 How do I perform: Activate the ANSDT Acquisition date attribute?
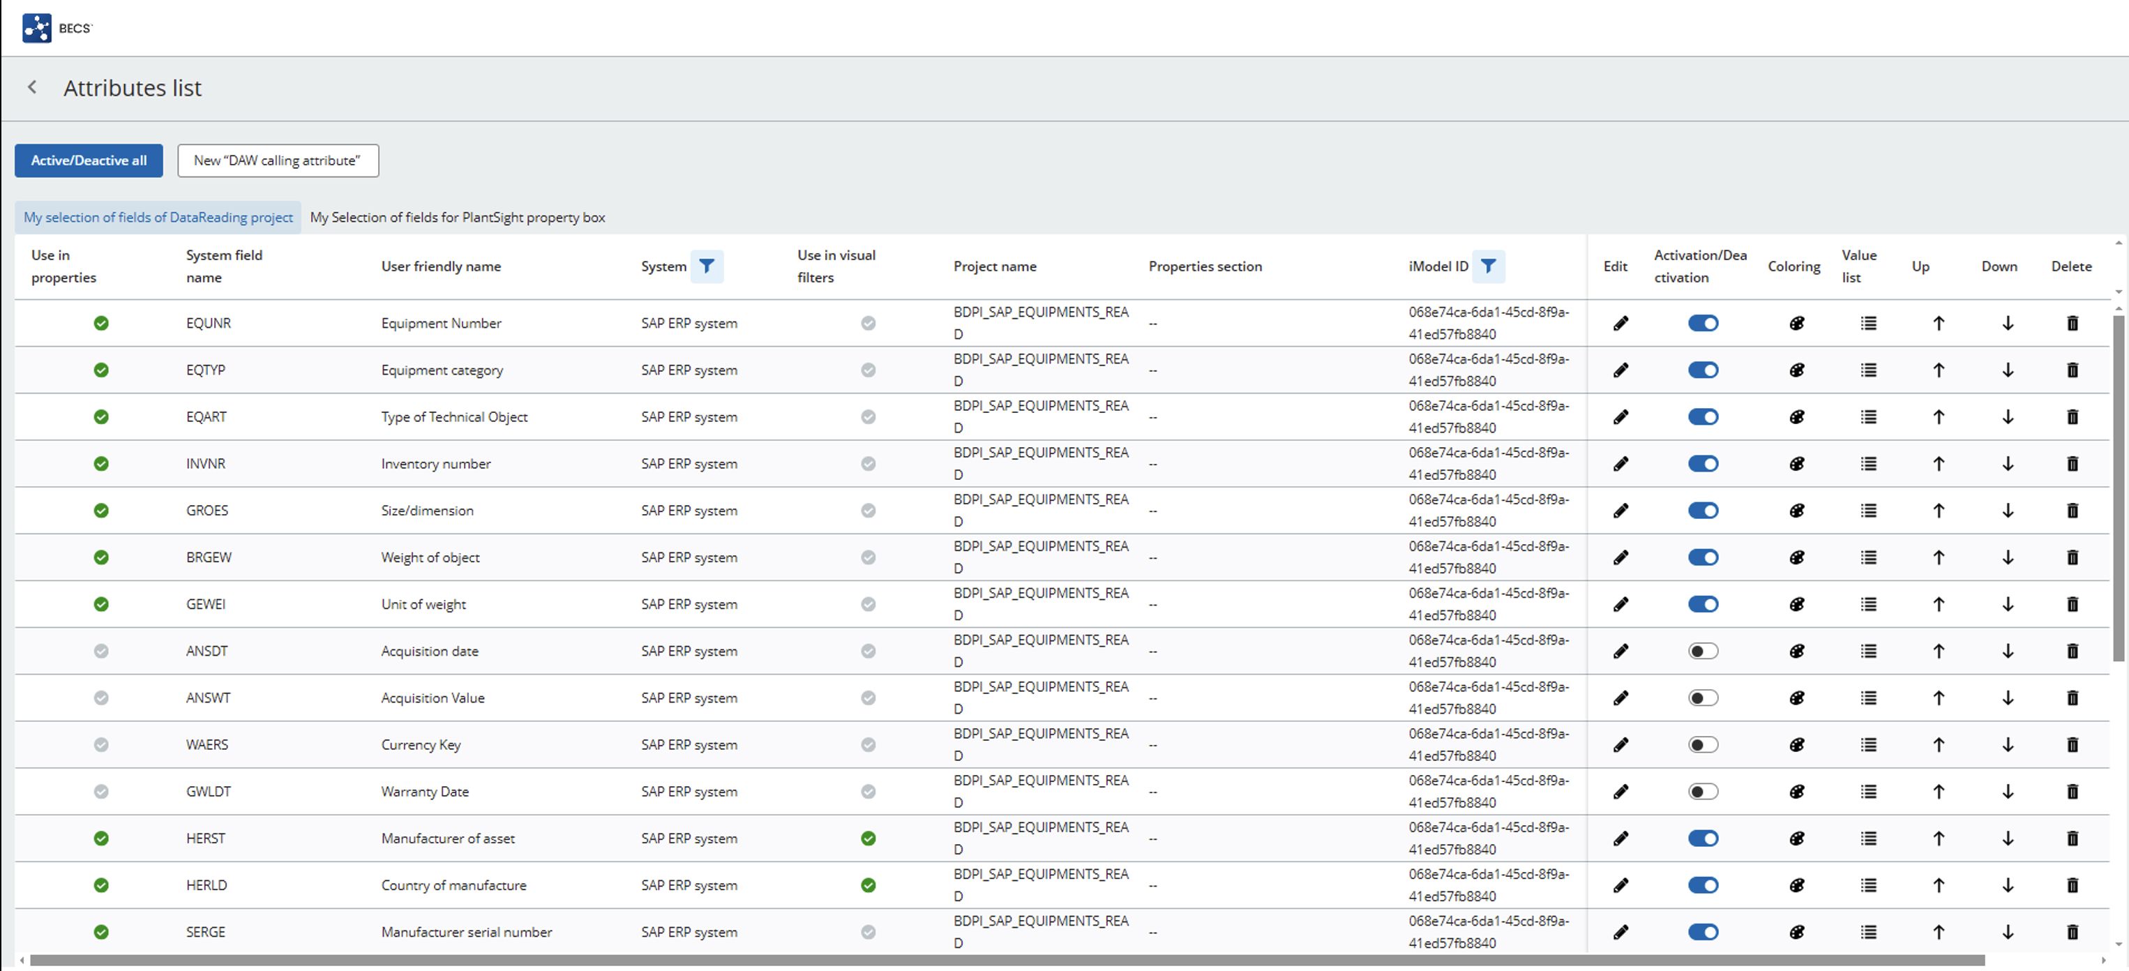click(x=1703, y=650)
